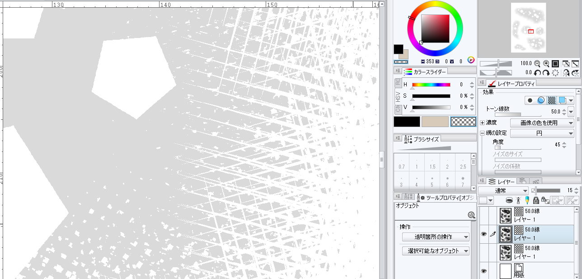Show the top レイヤー 1 layer

click(483, 215)
